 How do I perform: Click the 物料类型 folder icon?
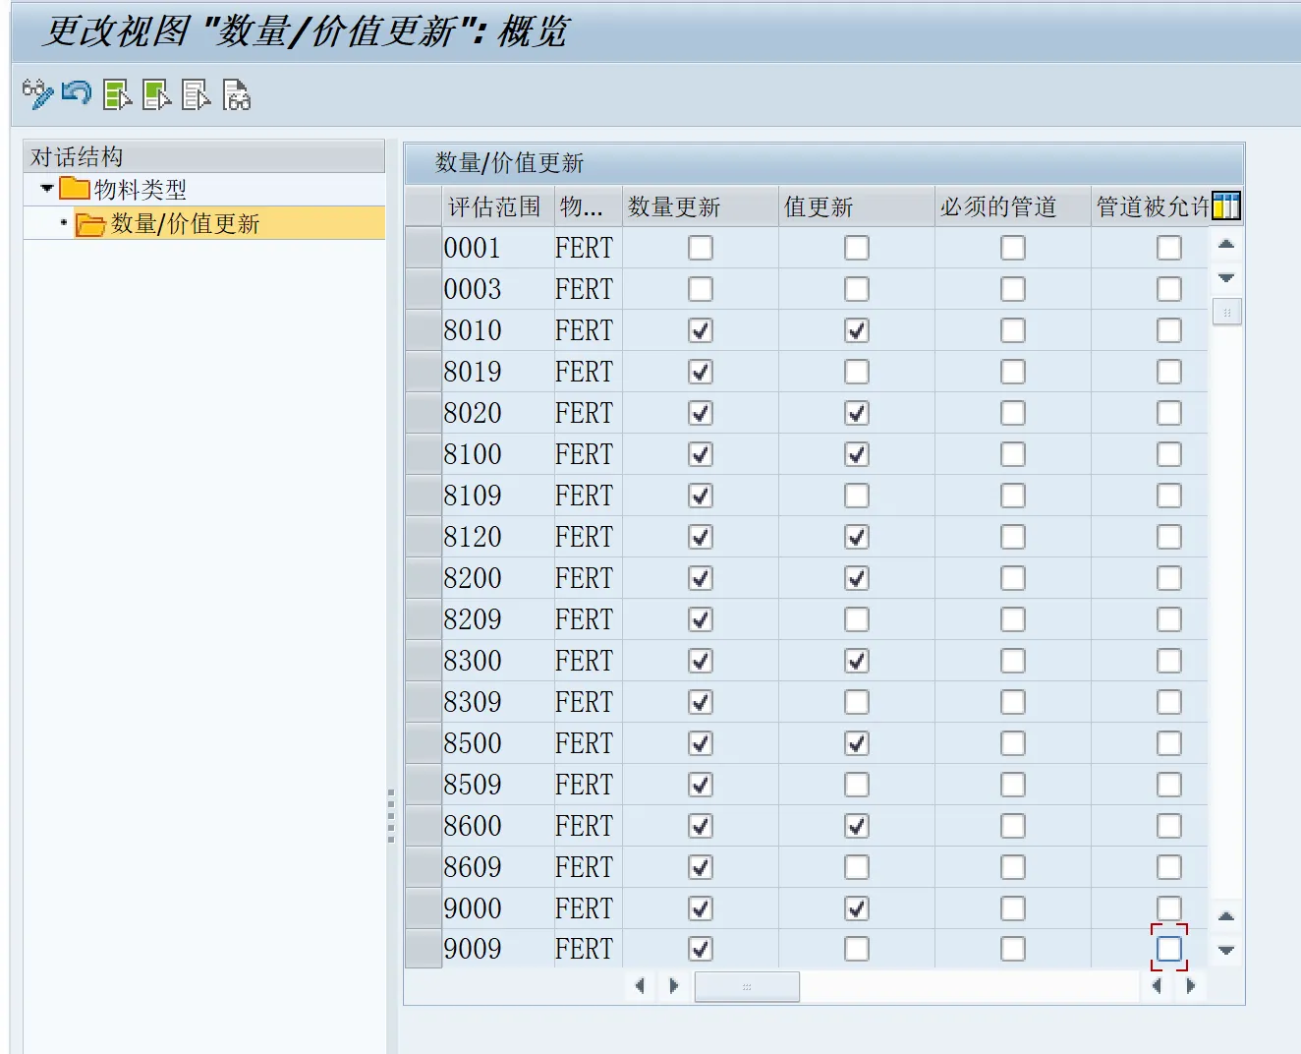click(75, 189)
